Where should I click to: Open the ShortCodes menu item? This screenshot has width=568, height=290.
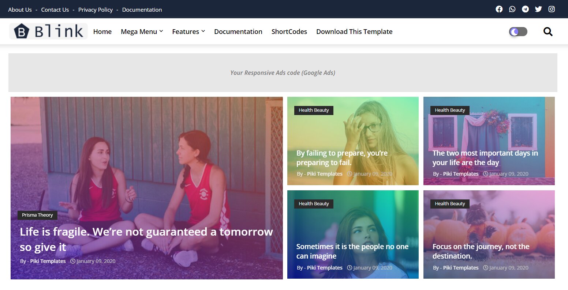[289, 32]
